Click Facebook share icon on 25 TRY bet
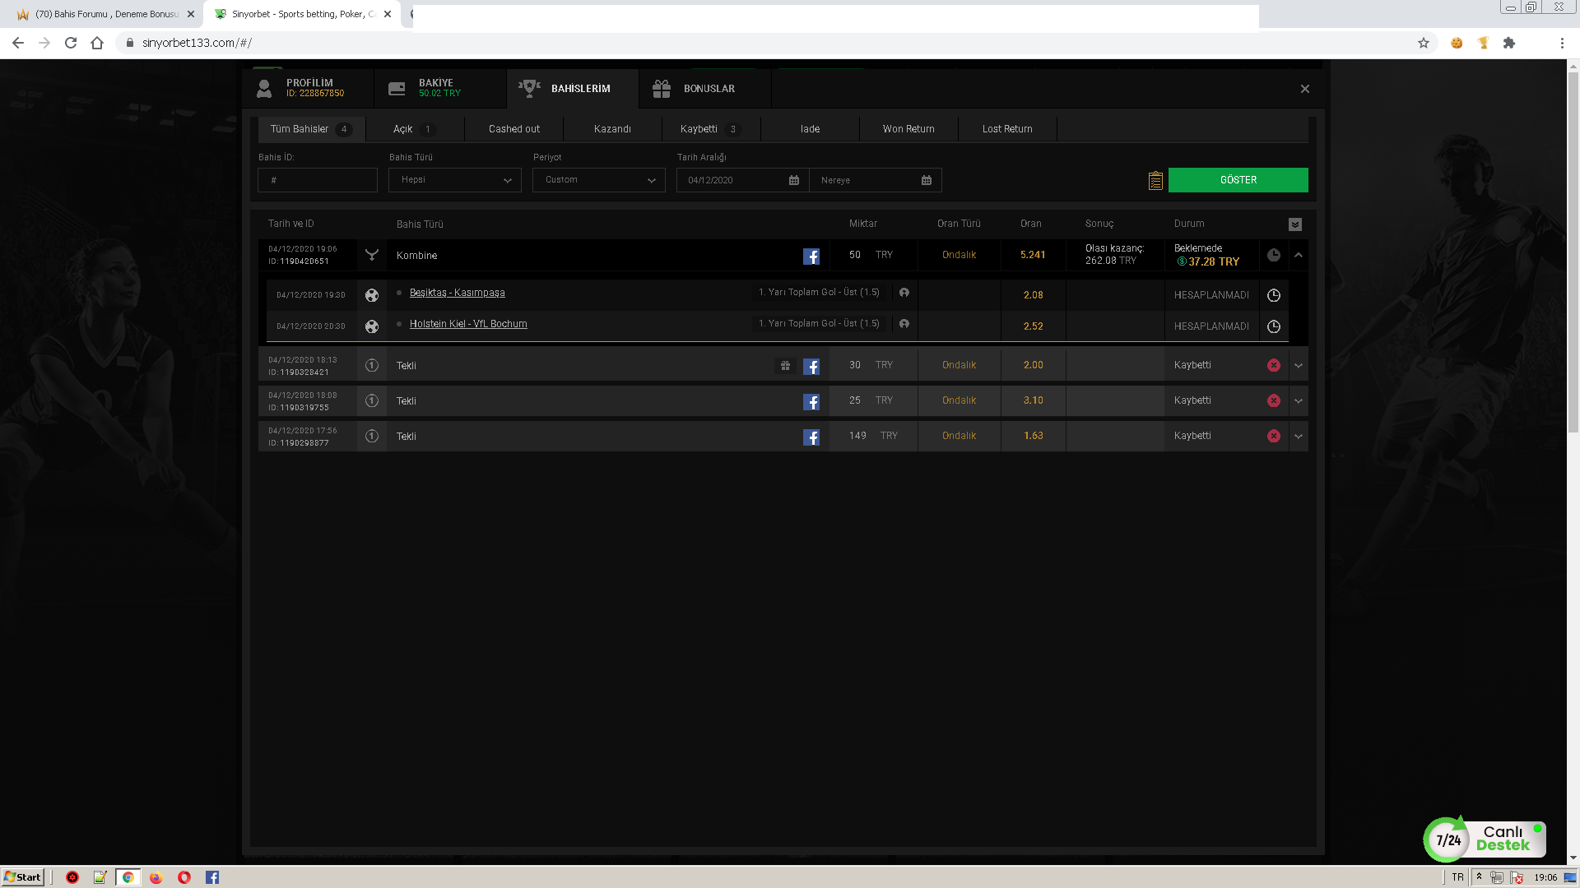This screenshot has width=1580, height=888. (x=811, y=402)
